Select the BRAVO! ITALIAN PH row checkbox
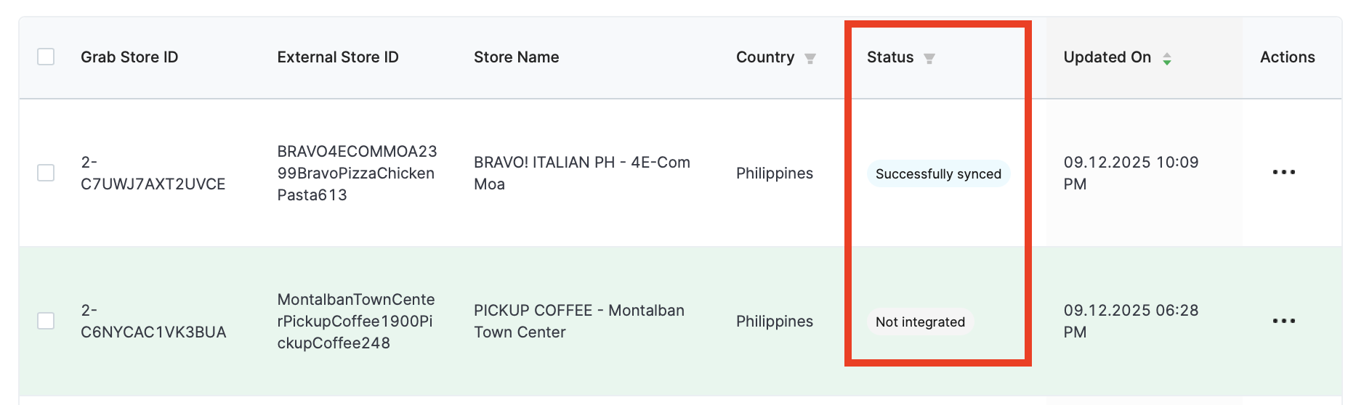This screenshot has width=1356, height=405. 46,173
